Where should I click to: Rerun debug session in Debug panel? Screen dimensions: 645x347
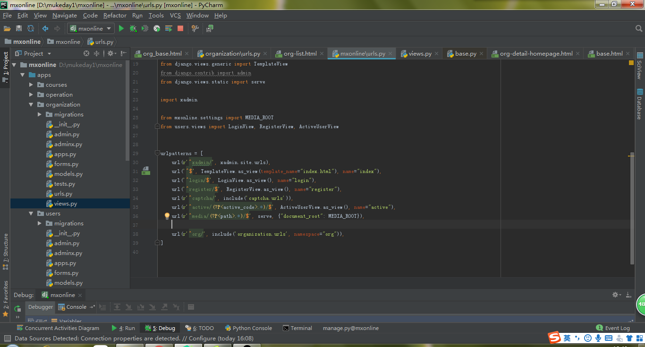click(17, 308)
